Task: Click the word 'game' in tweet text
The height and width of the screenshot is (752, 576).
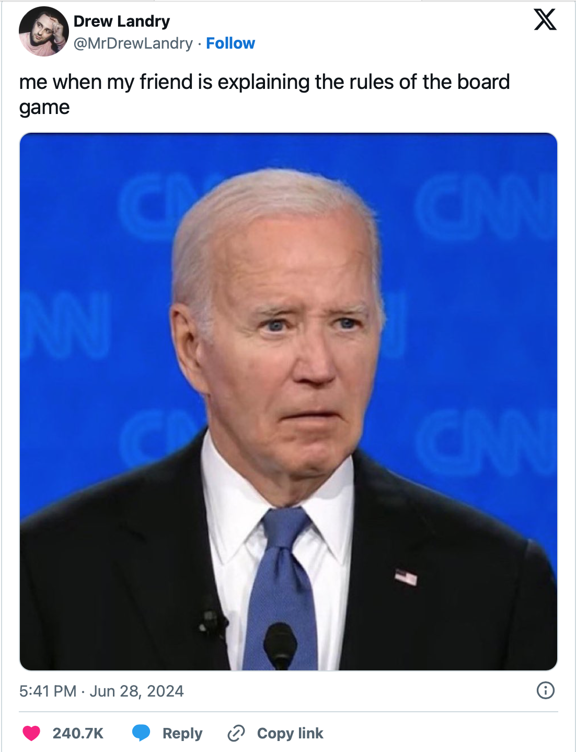Action: coord(44,108)
